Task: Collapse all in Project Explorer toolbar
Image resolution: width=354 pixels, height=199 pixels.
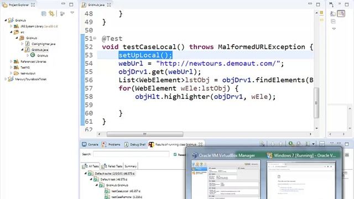Action: [44, 14]
